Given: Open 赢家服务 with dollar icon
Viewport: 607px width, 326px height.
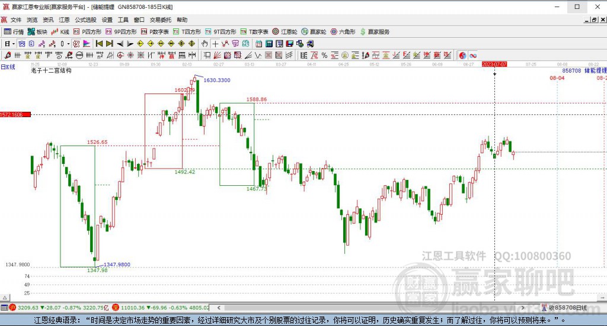Looking at the screenshot, I should click(375, 32).
